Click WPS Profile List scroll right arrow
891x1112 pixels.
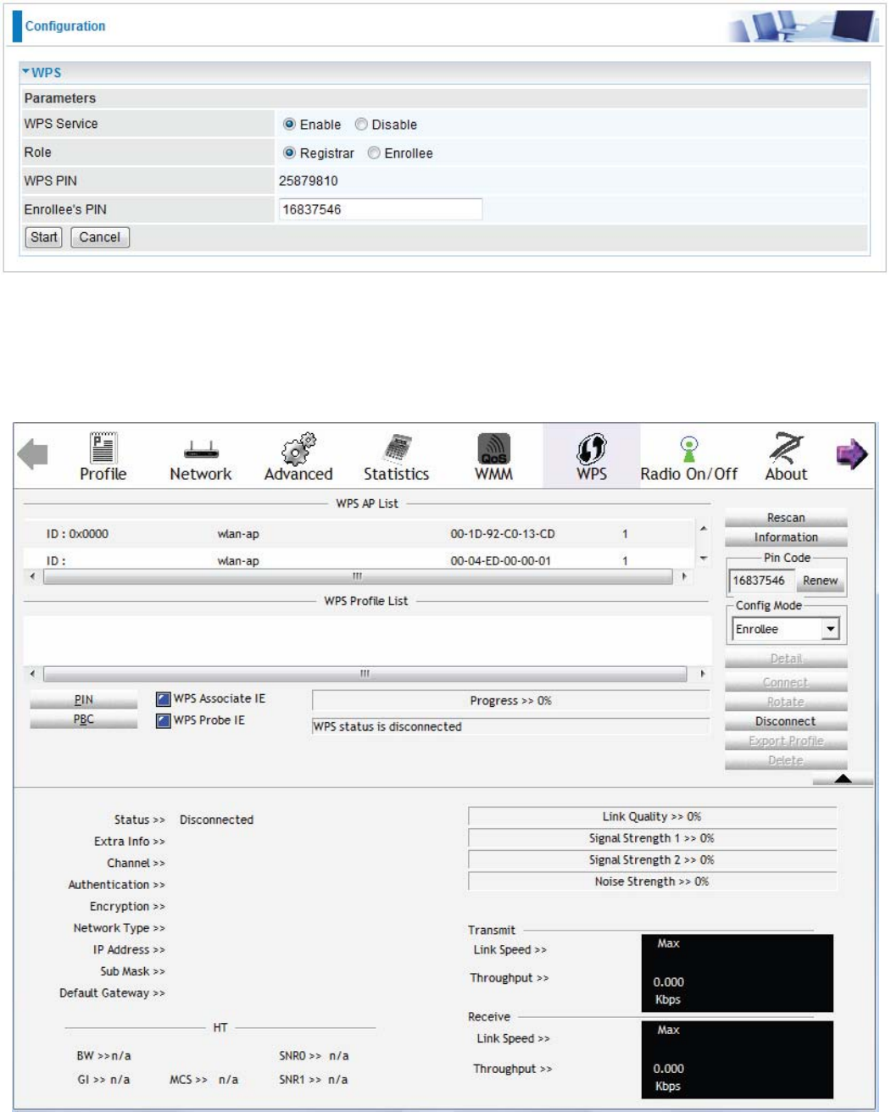point(702,674)
